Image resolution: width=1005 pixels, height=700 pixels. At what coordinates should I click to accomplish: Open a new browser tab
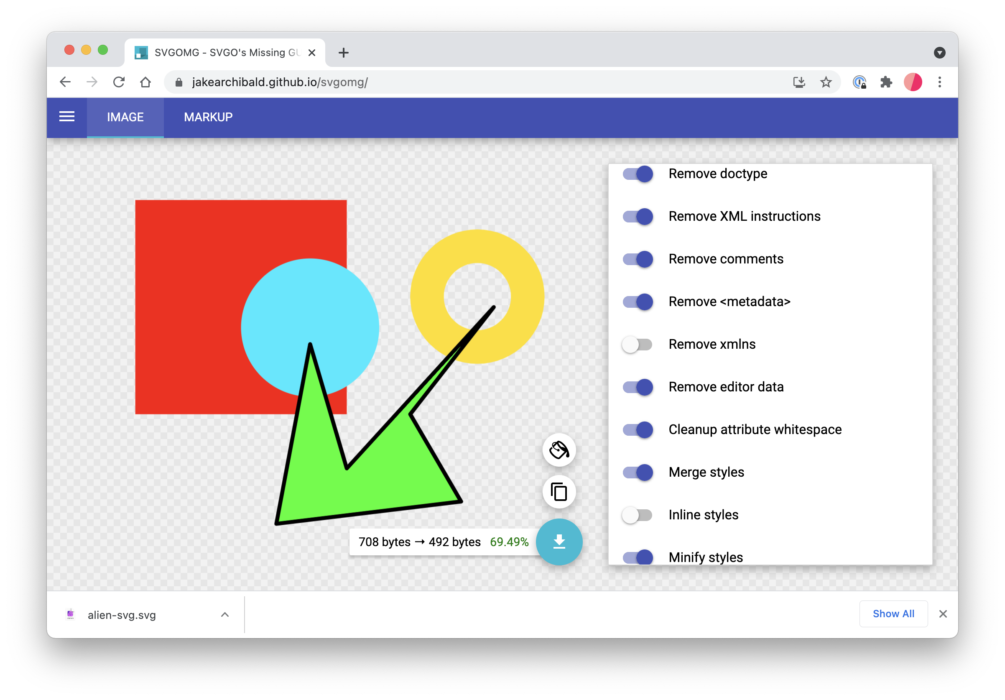(x=344, y=53)
